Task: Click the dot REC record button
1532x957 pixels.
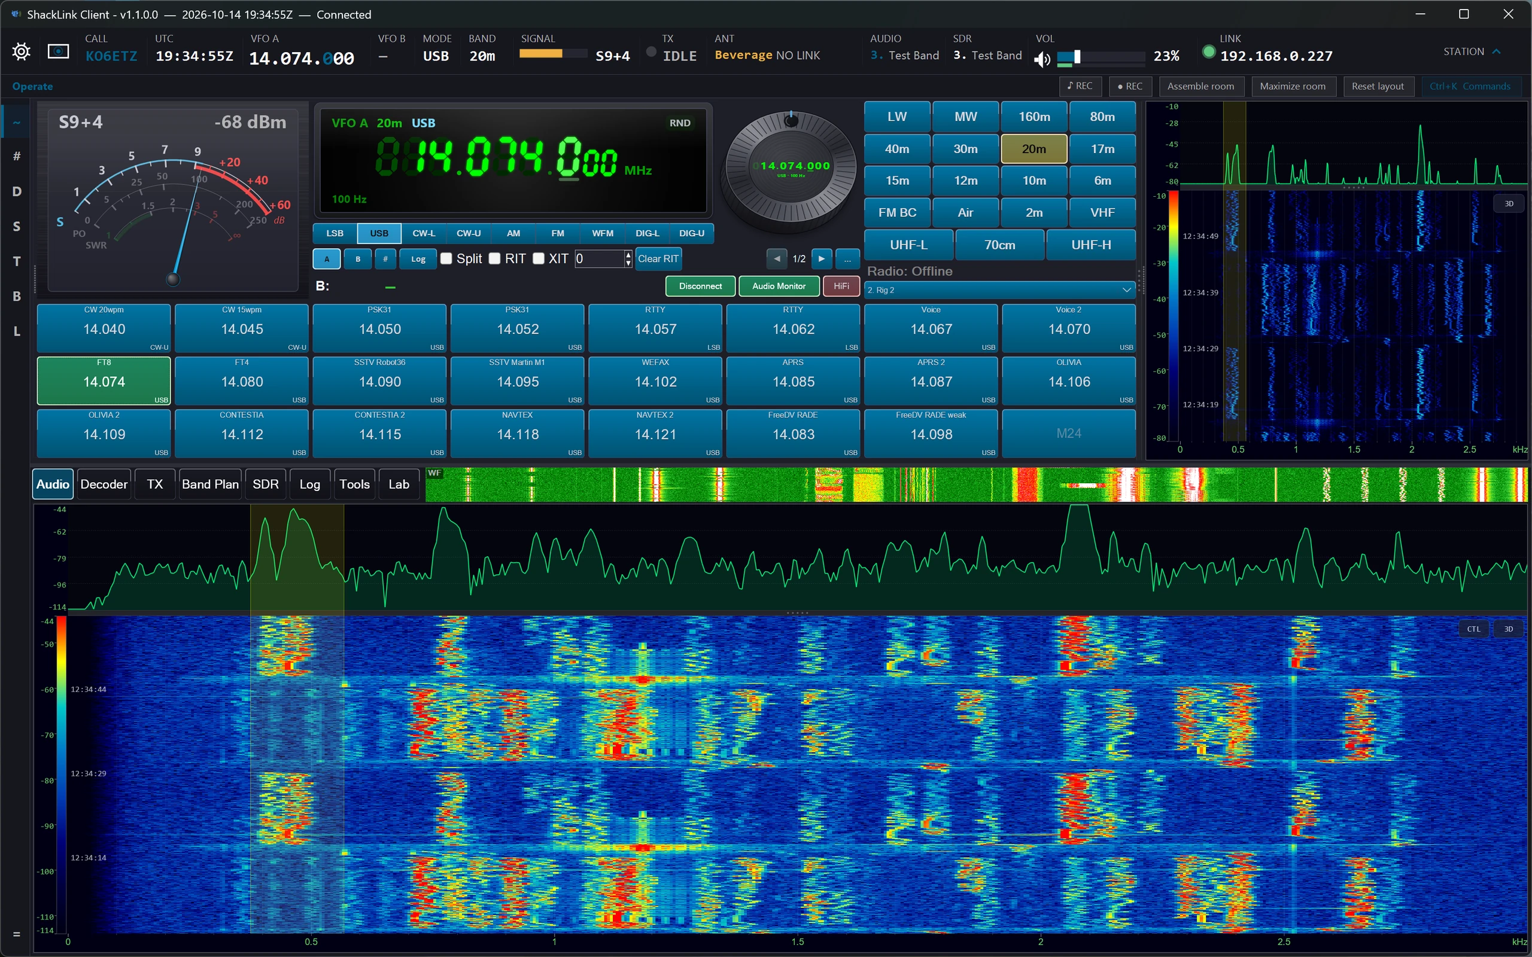Action: 1130,86
